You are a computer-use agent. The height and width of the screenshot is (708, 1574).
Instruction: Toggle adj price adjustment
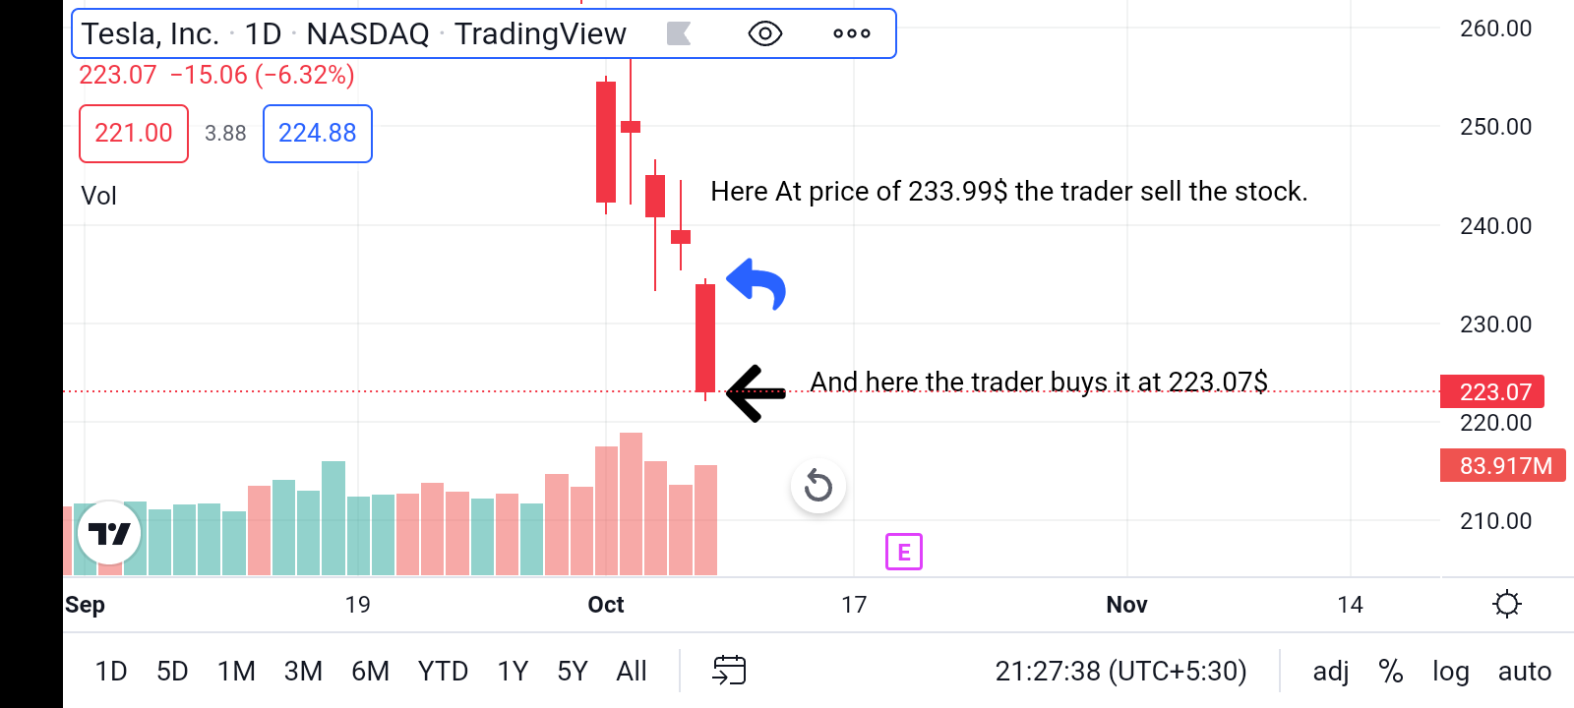point(1330,672)
